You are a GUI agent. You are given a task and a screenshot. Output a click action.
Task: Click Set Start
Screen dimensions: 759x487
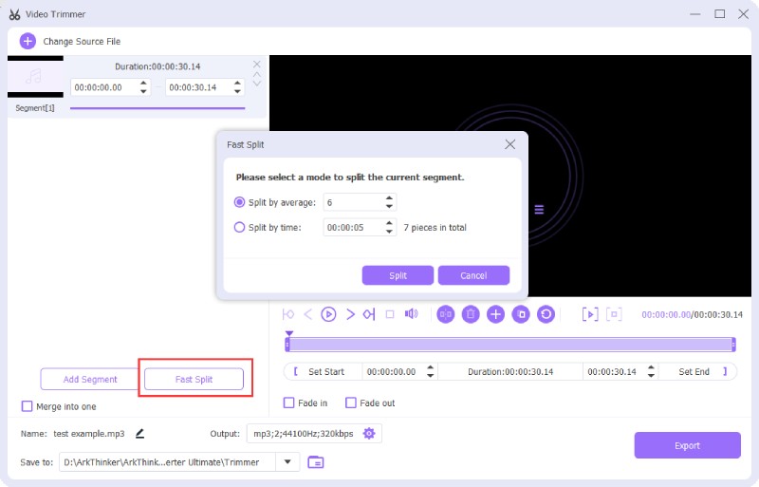click(325, 372)
